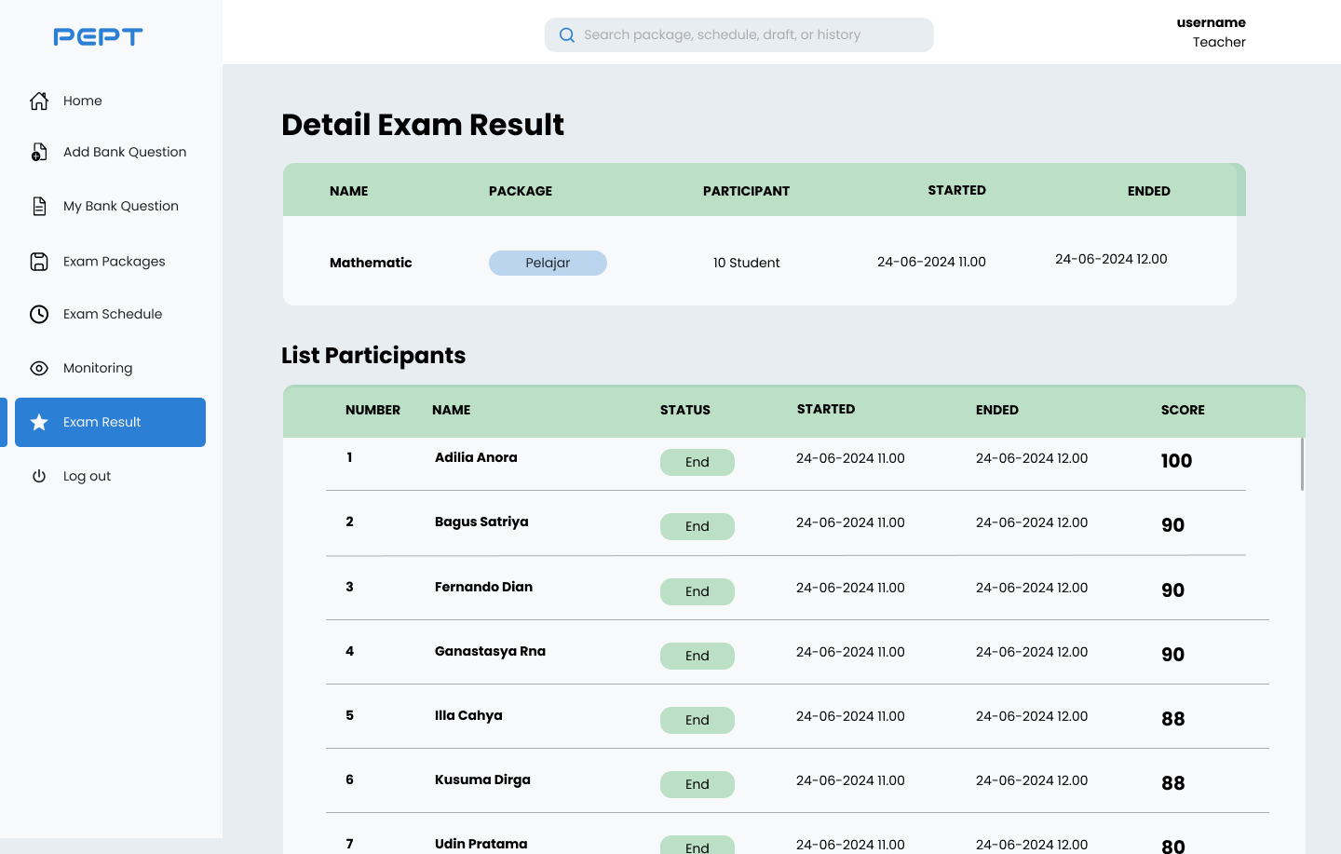Viewport: 1341px width, 854px height.
Task: Click the List Participants heading
Action: point(373,356)
